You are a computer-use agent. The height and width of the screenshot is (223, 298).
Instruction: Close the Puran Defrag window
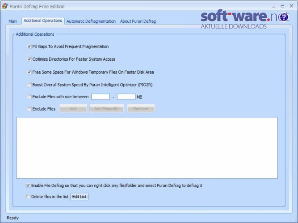pos(291,6)
